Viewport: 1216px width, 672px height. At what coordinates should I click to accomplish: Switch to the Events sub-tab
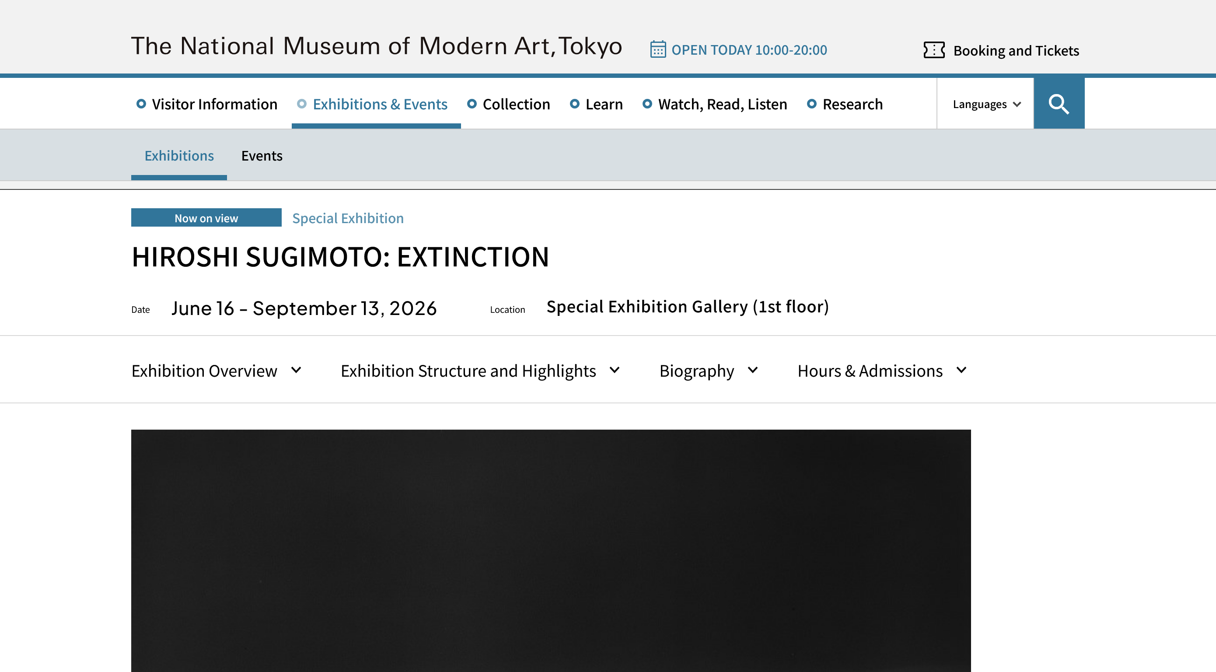tap(262, 155)
